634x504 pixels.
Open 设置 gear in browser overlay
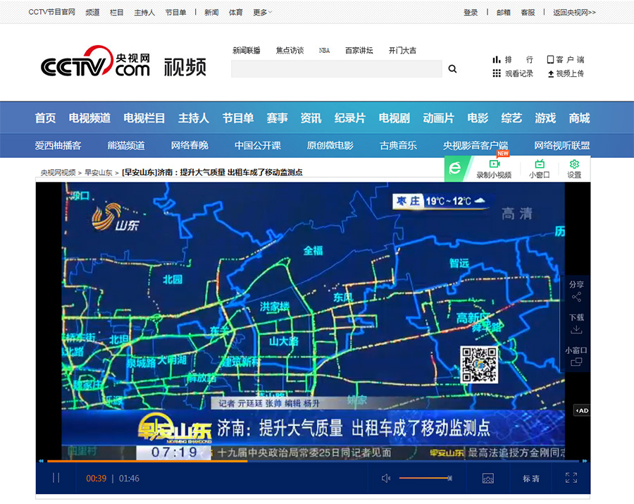tap(574, 168)
